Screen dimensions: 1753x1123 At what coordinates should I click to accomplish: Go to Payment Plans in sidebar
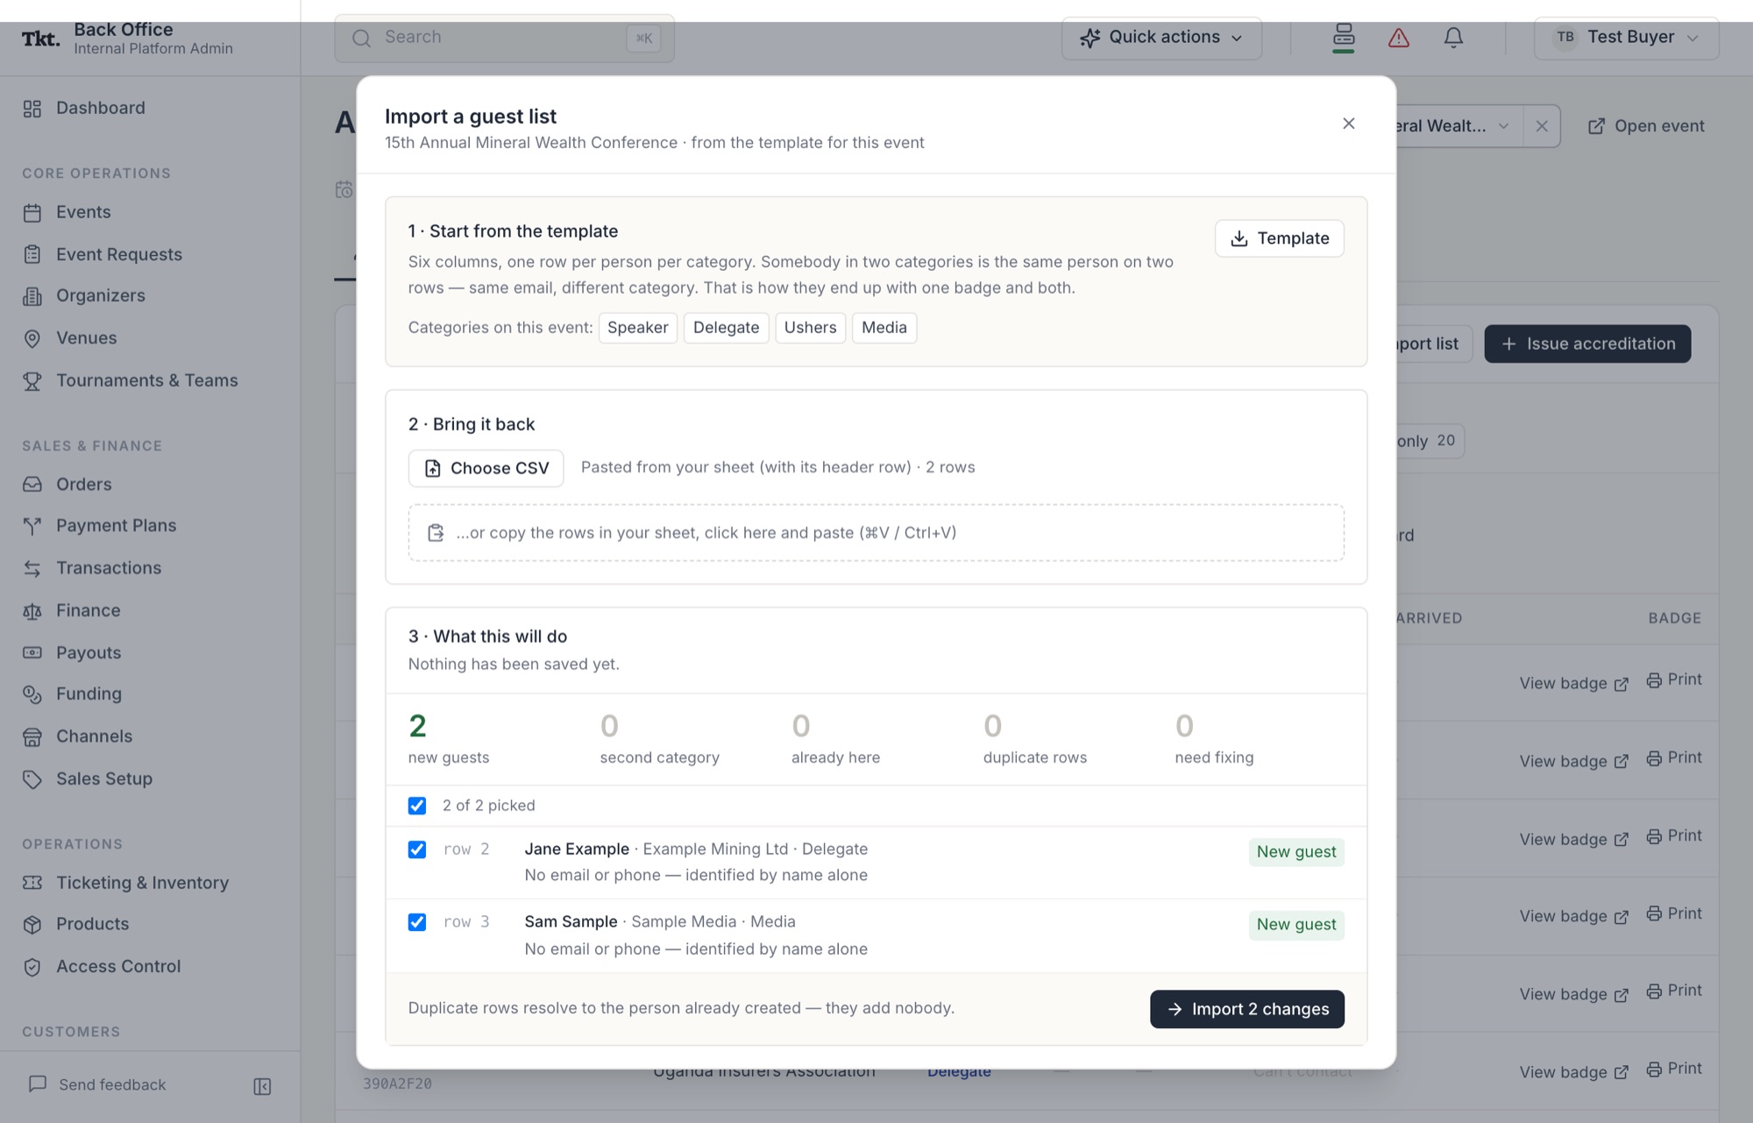point(116,526)
